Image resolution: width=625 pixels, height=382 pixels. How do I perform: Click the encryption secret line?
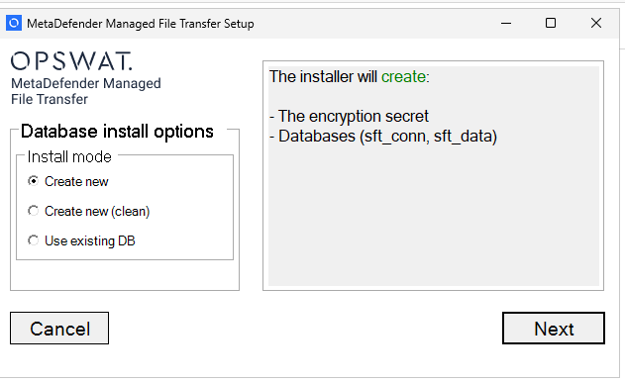350,117
